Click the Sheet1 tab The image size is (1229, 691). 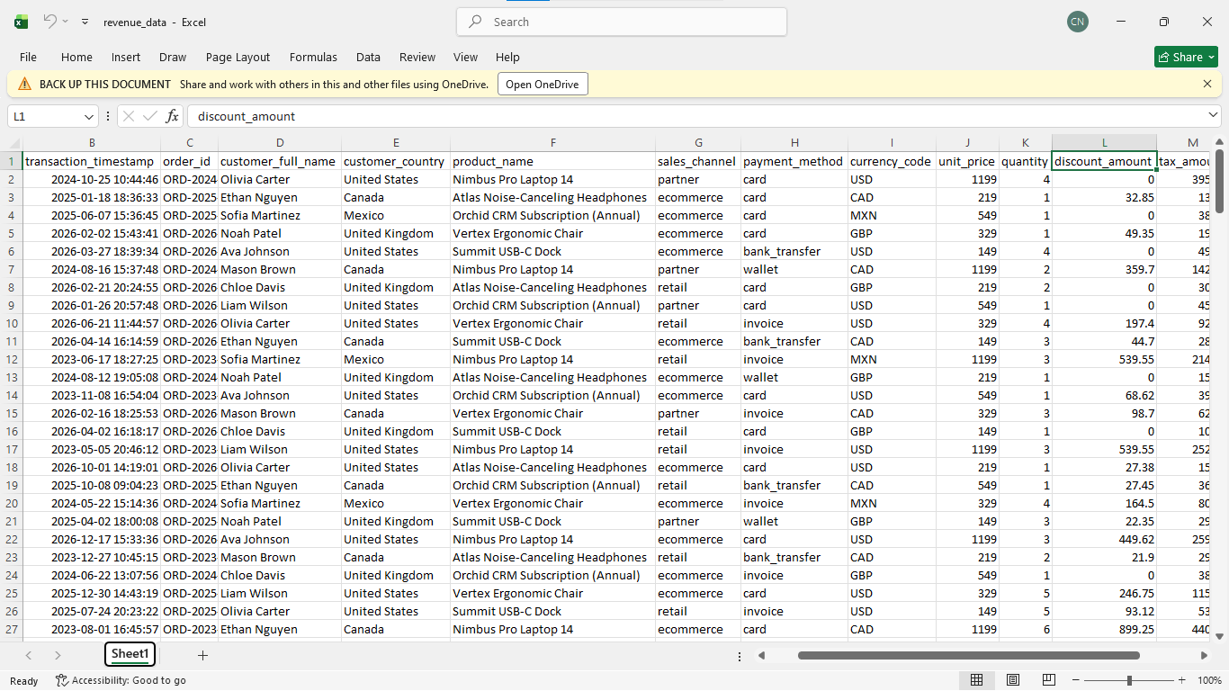(x=130, y=654)
